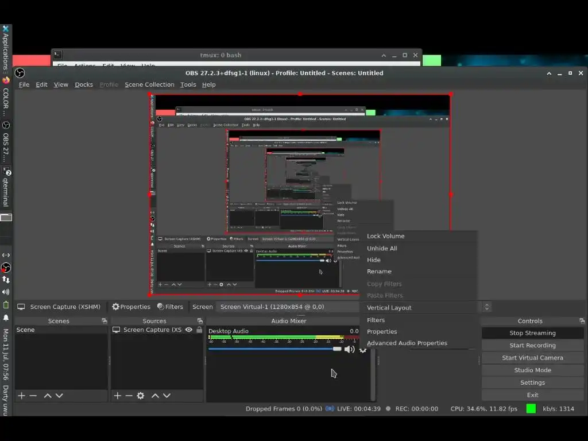
Task: Click the Audio Mixer vertical scrollbar
Action: tap(373, 375)
